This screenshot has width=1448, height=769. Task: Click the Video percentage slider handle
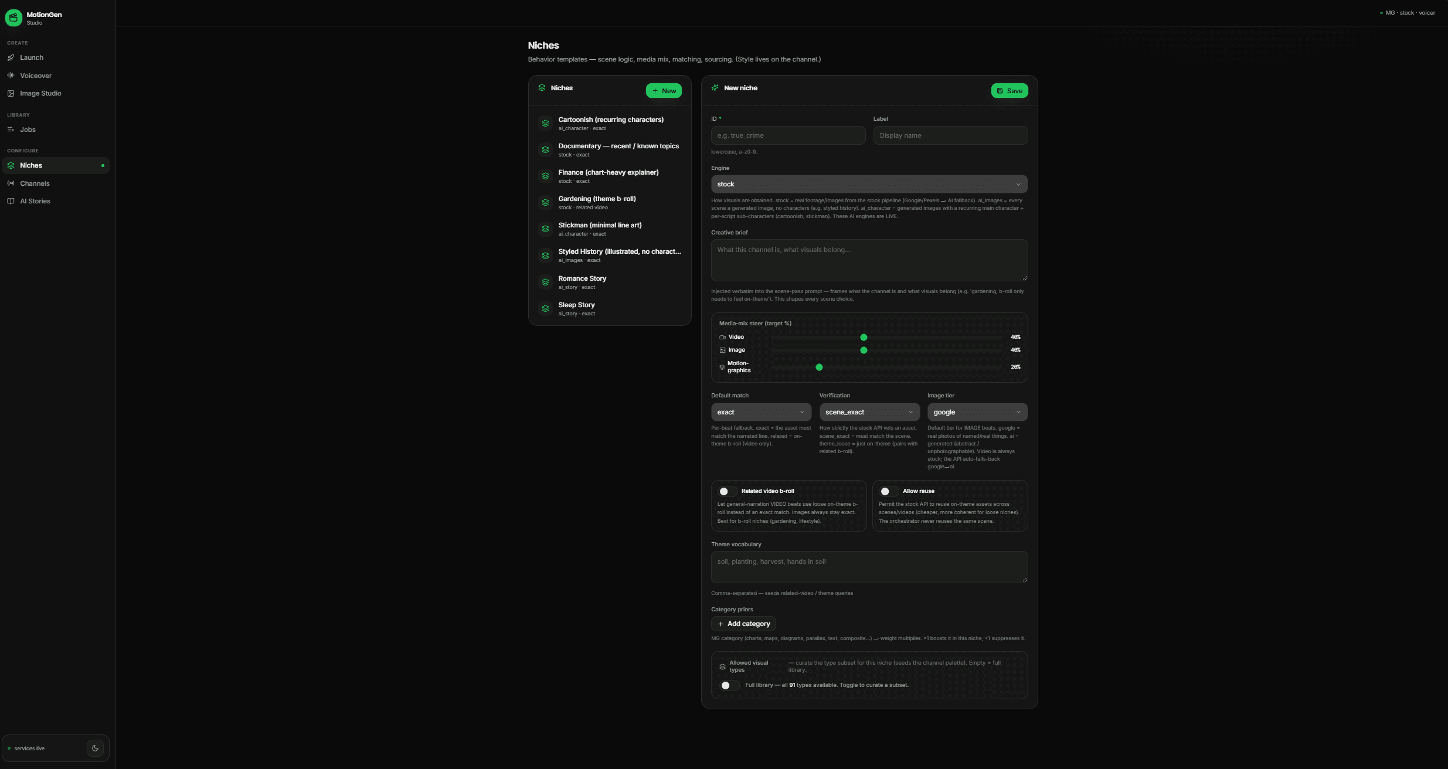(x=864, y=337)
